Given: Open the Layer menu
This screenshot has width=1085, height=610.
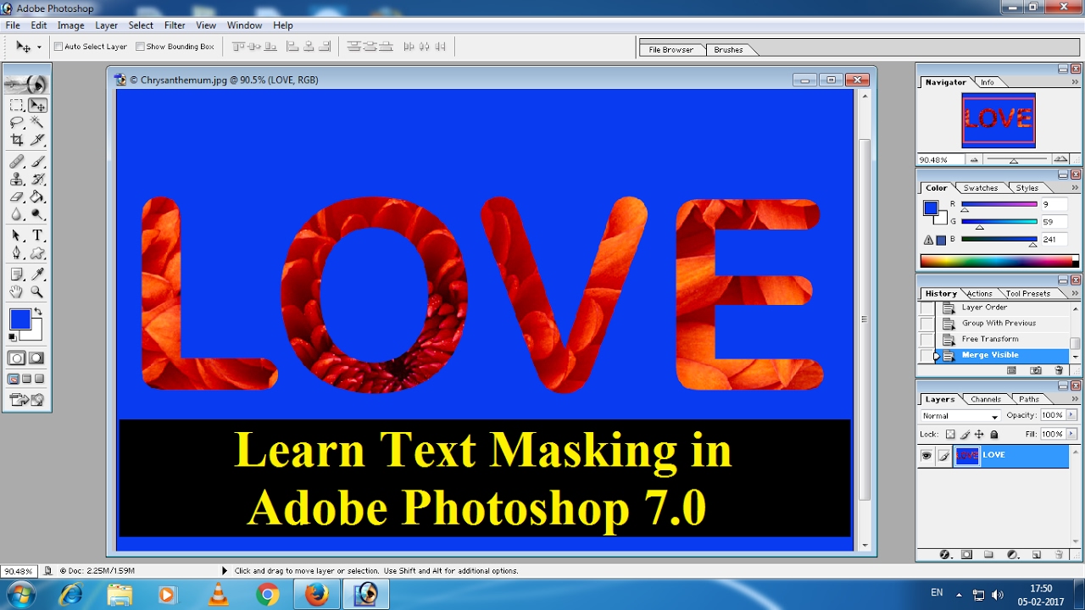Looking at the screenshot, I should (x=107, y=25).
